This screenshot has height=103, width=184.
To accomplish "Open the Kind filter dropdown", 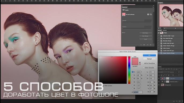I will pyautogui.click(x=161, y=69).
